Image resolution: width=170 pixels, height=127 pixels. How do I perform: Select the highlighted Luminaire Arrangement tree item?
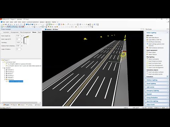16,81
